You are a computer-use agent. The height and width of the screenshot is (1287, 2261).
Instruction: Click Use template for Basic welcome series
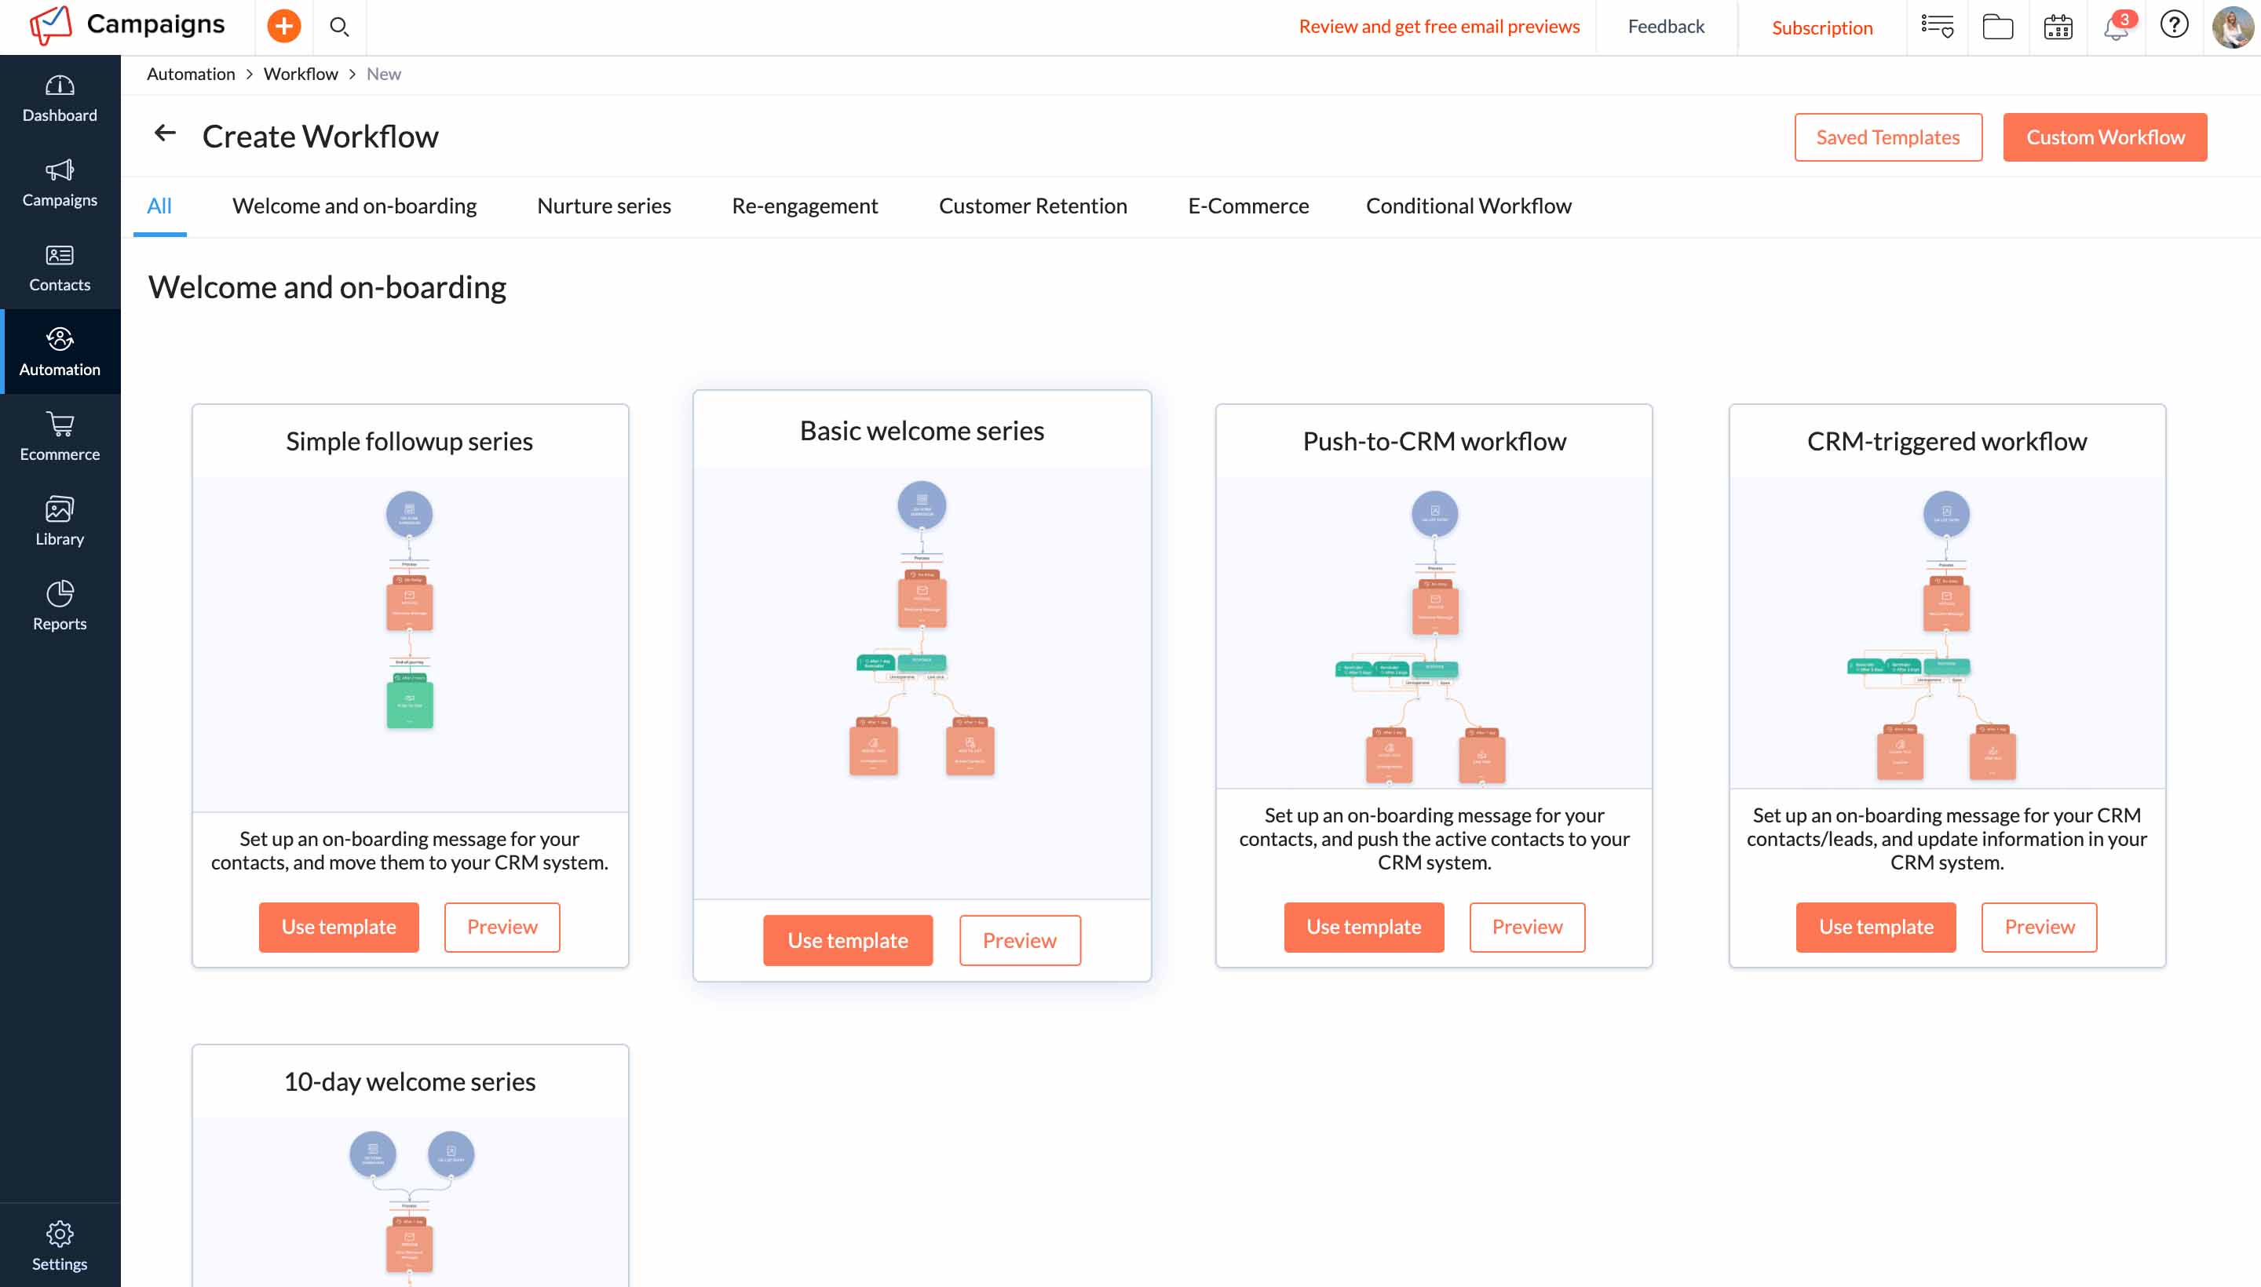[848, 939]
